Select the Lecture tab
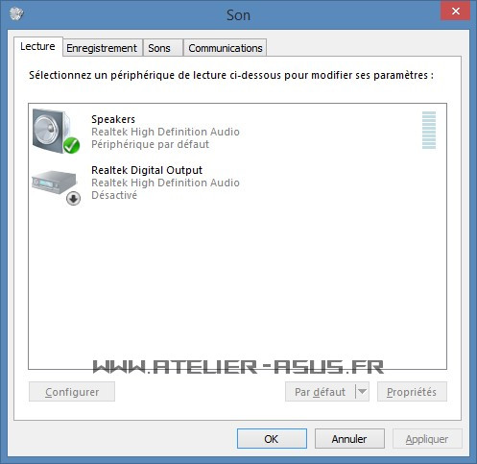The height and width of the screenshot is (464, 477). (38, 47)
